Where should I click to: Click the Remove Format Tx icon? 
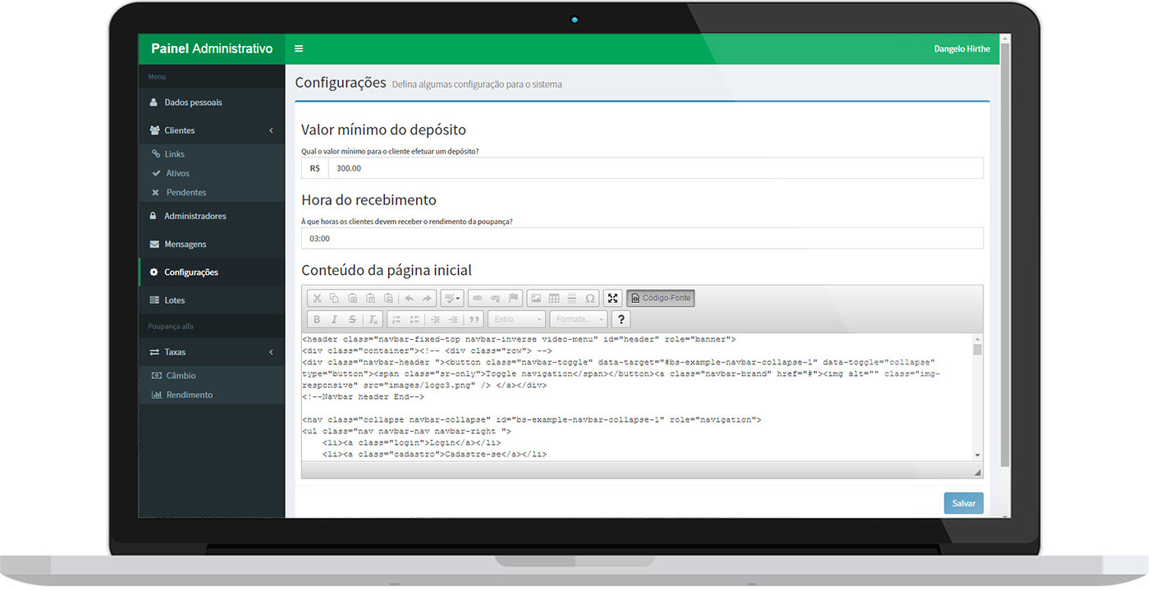373,319
